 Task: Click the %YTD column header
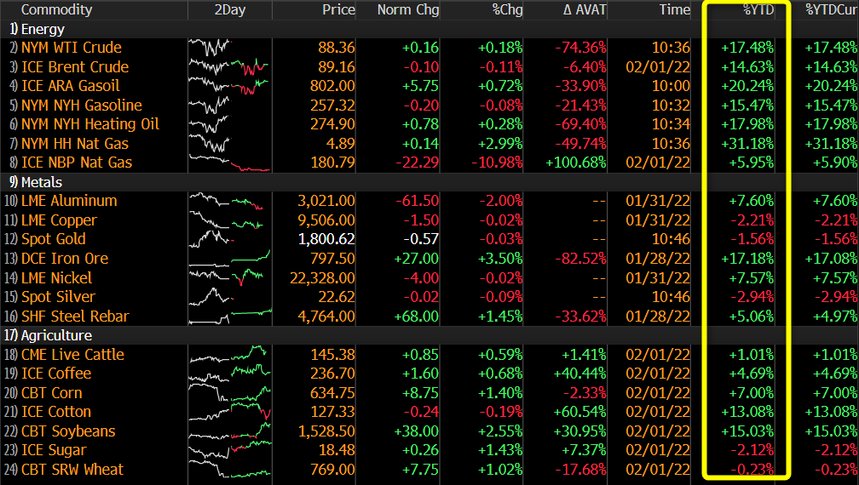click(x=758, y=10)
